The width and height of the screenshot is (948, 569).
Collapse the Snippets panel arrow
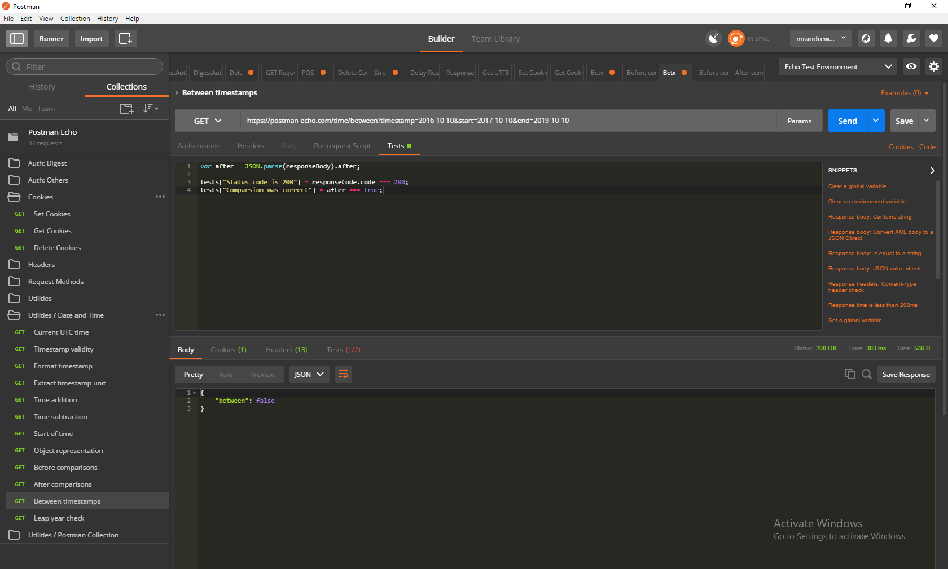(932, 170)
